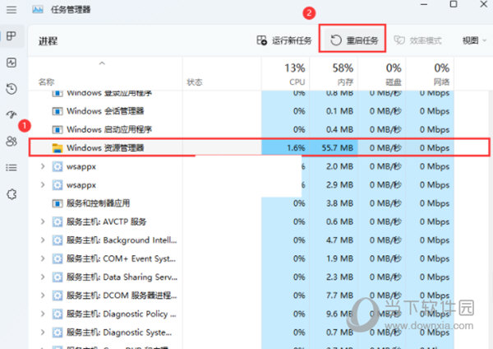Click the gear icon of Background Intell...
The width and height of the screenshot is (493, 349).
(x=58, y=240)
